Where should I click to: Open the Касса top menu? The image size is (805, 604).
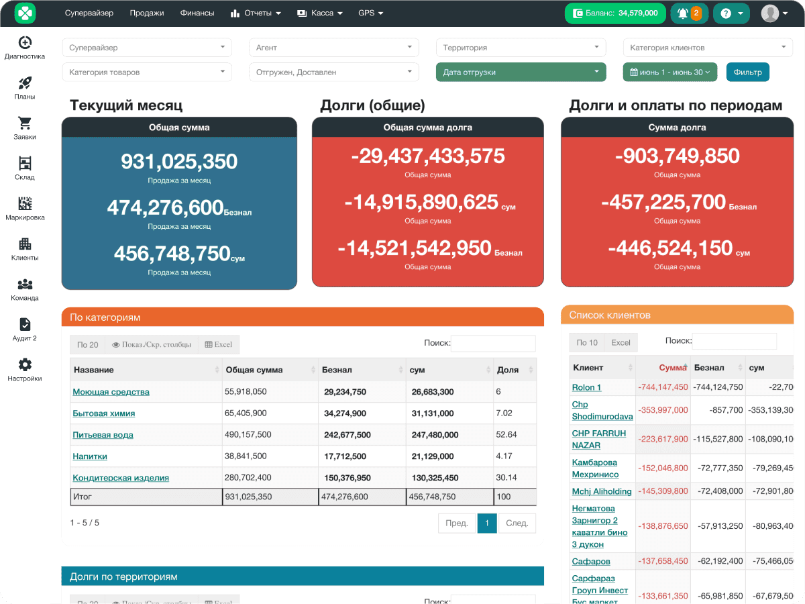coord(320,13)
